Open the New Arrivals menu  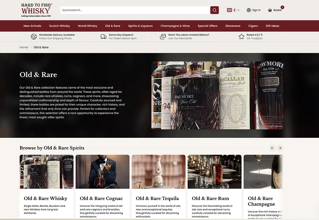point(32,26)
